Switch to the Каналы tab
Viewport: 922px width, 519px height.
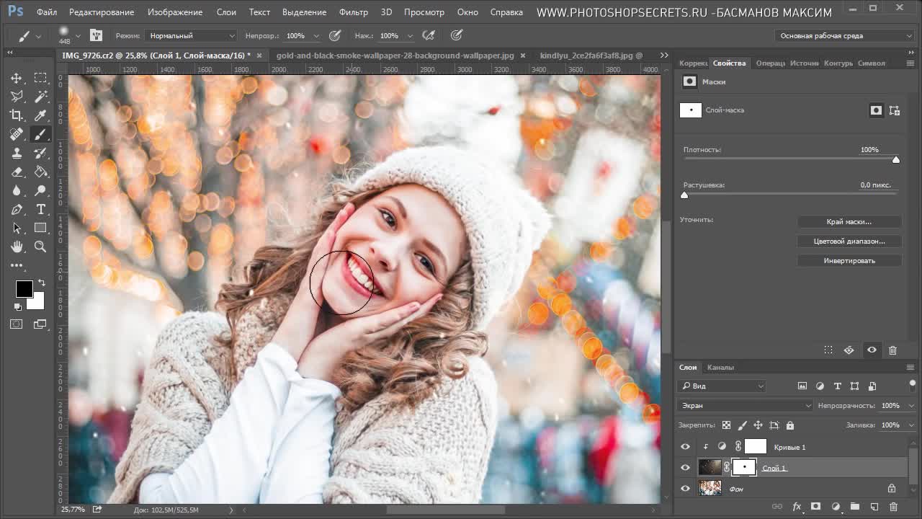click(720, 368)
